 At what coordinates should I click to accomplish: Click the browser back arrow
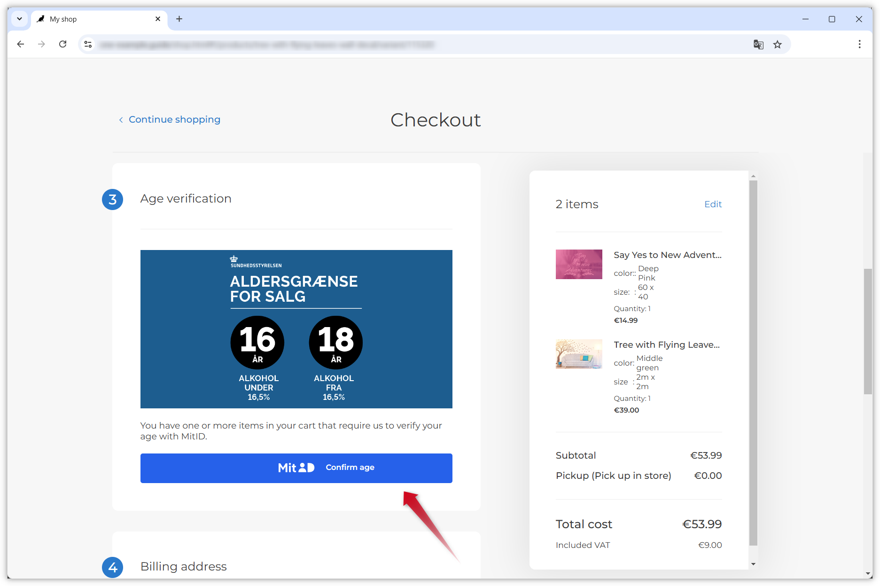click(x=20, y=44)
